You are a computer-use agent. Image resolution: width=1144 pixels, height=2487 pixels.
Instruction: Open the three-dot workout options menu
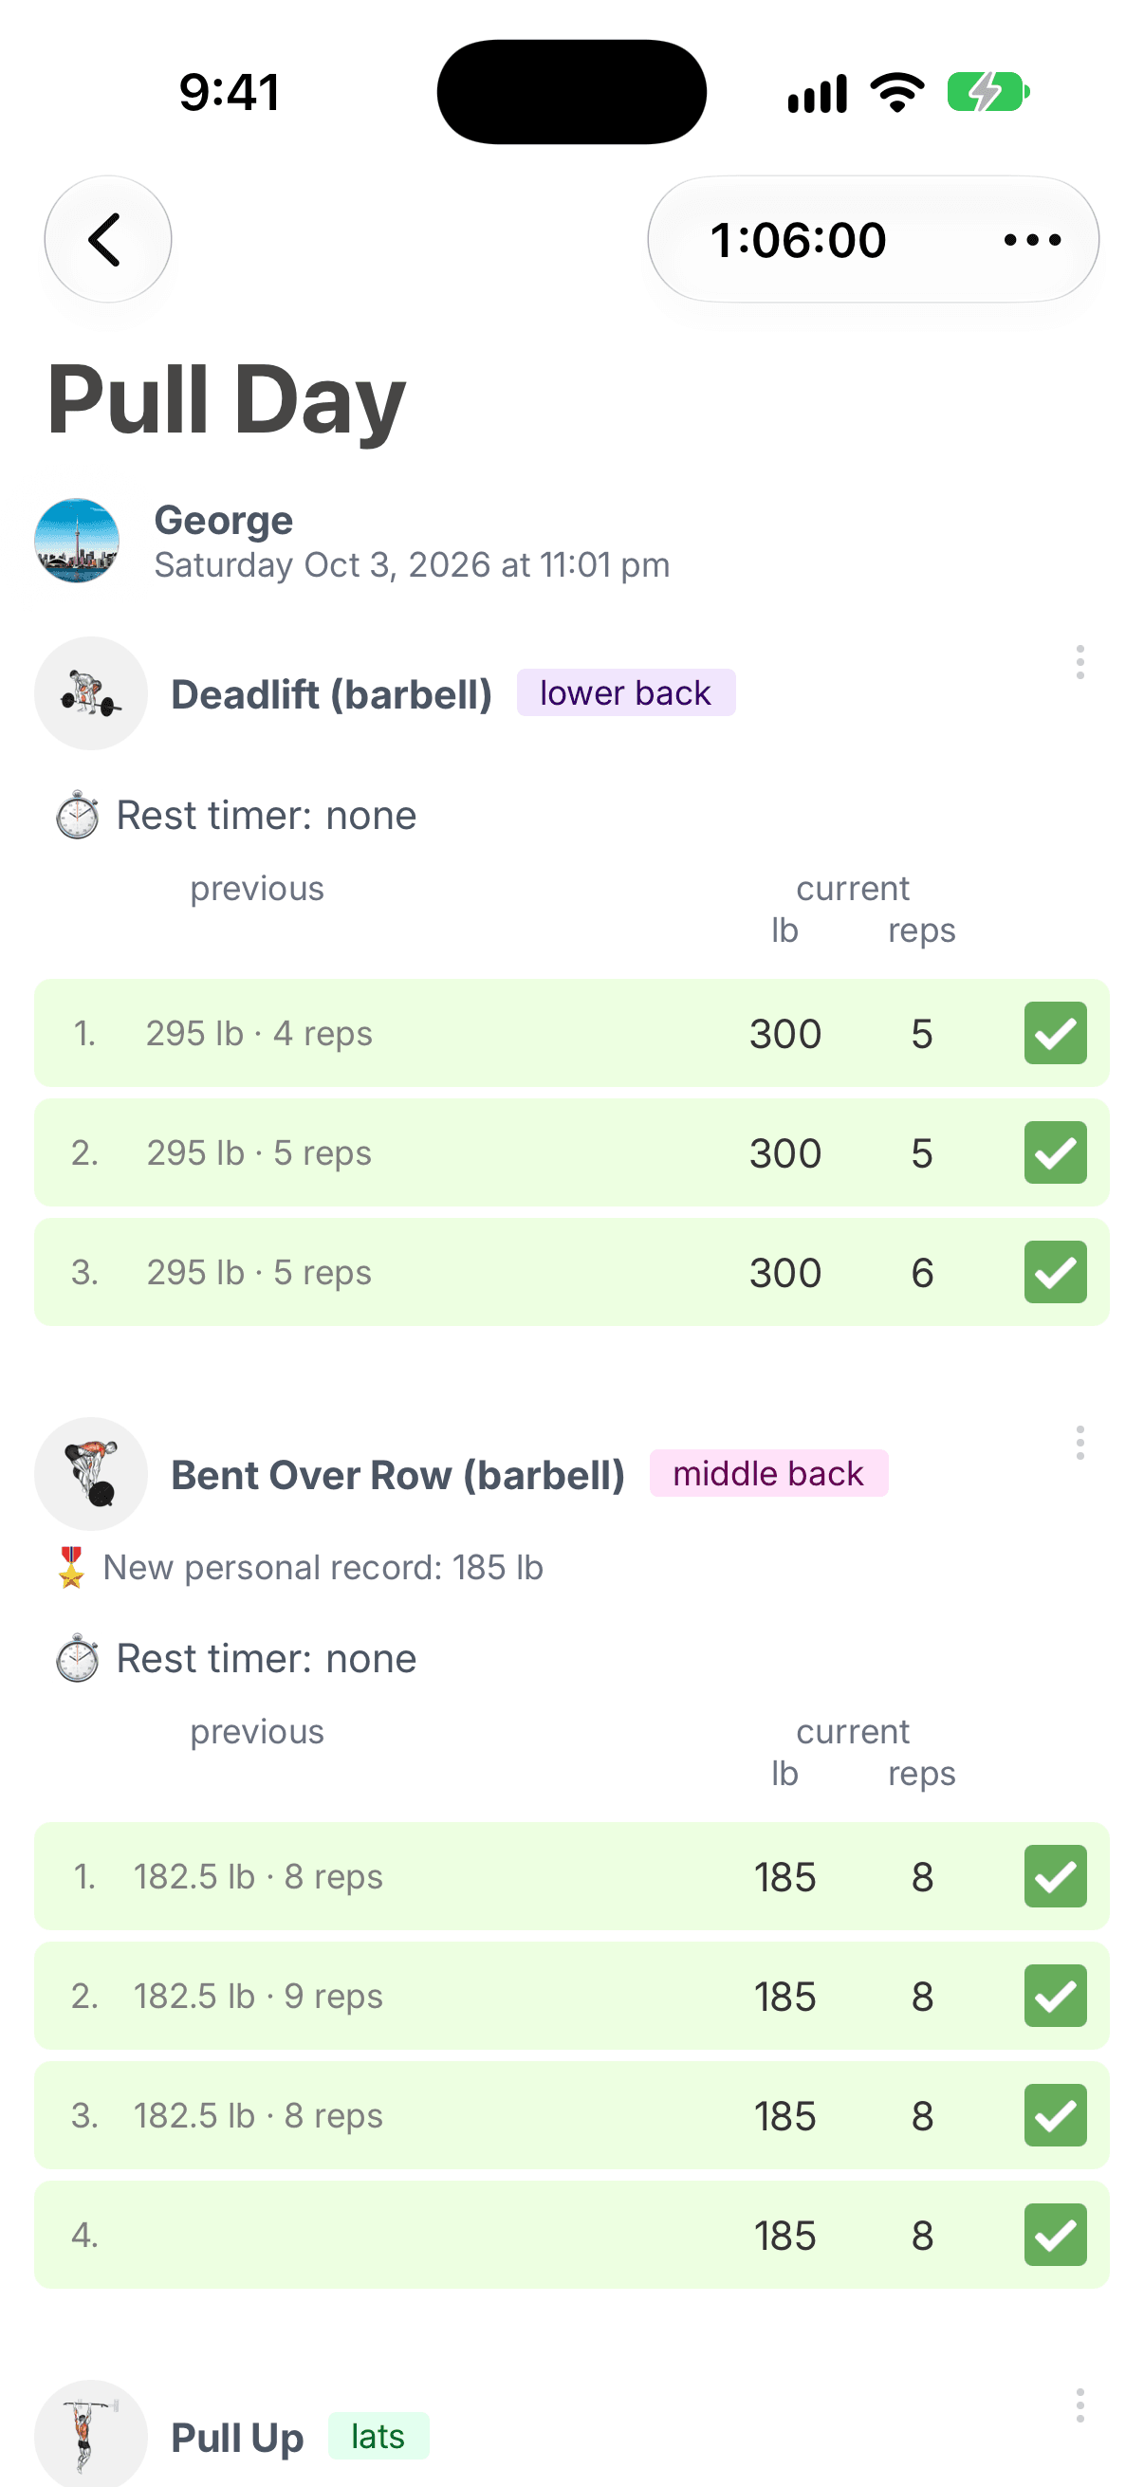tap(1032, 239)
